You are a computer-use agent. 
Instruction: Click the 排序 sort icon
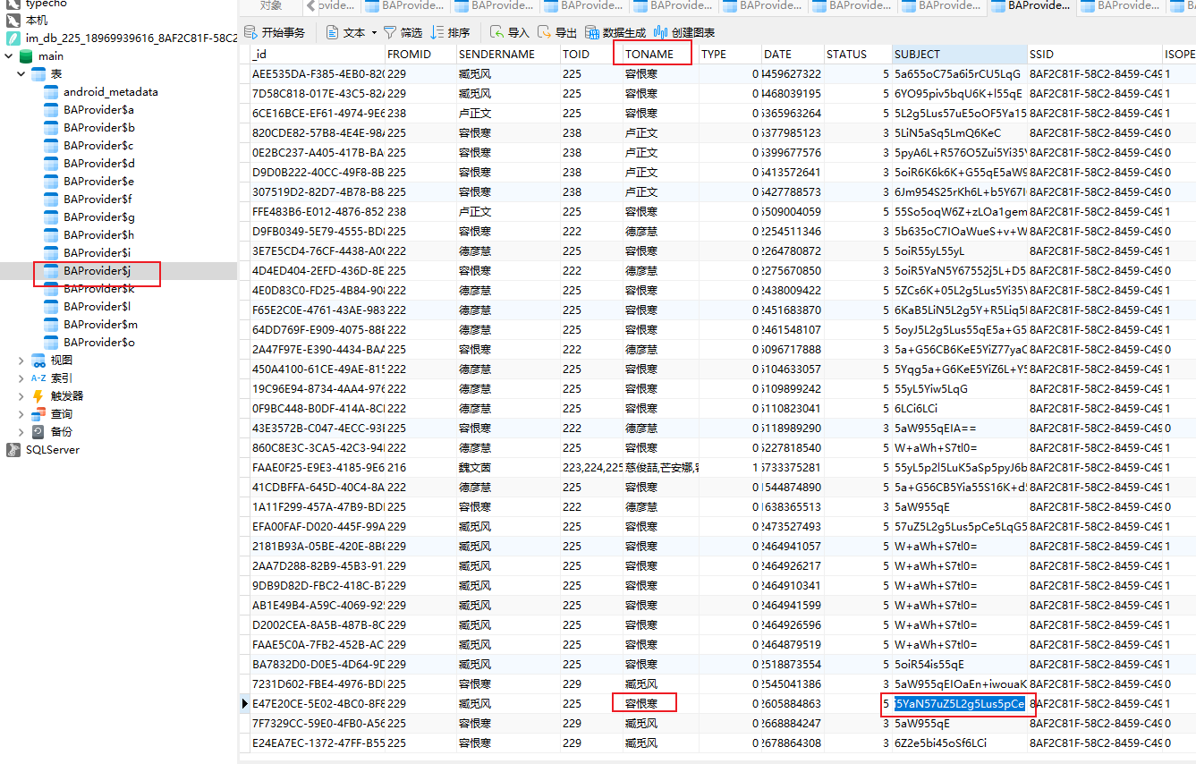[437, 32]
